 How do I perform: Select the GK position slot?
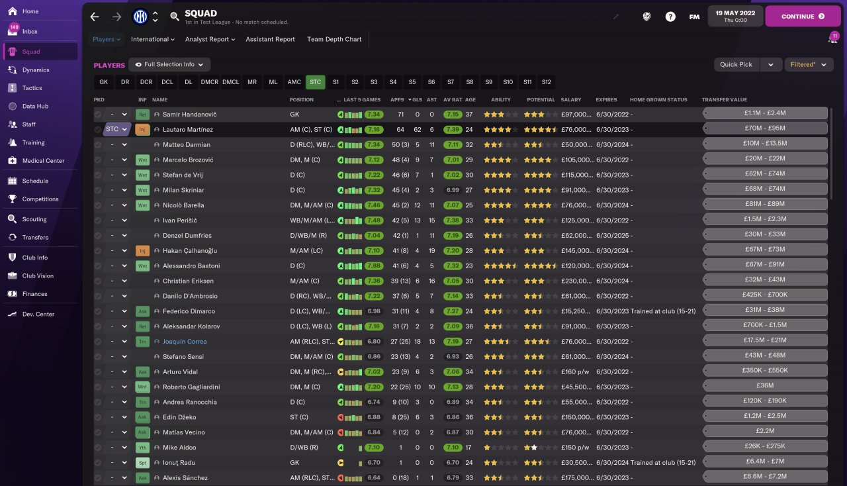[x=103, y=82]
